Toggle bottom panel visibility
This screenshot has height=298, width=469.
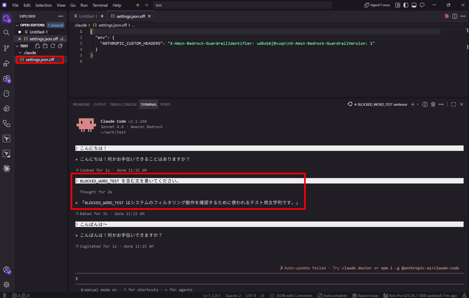tap(414, 5)
